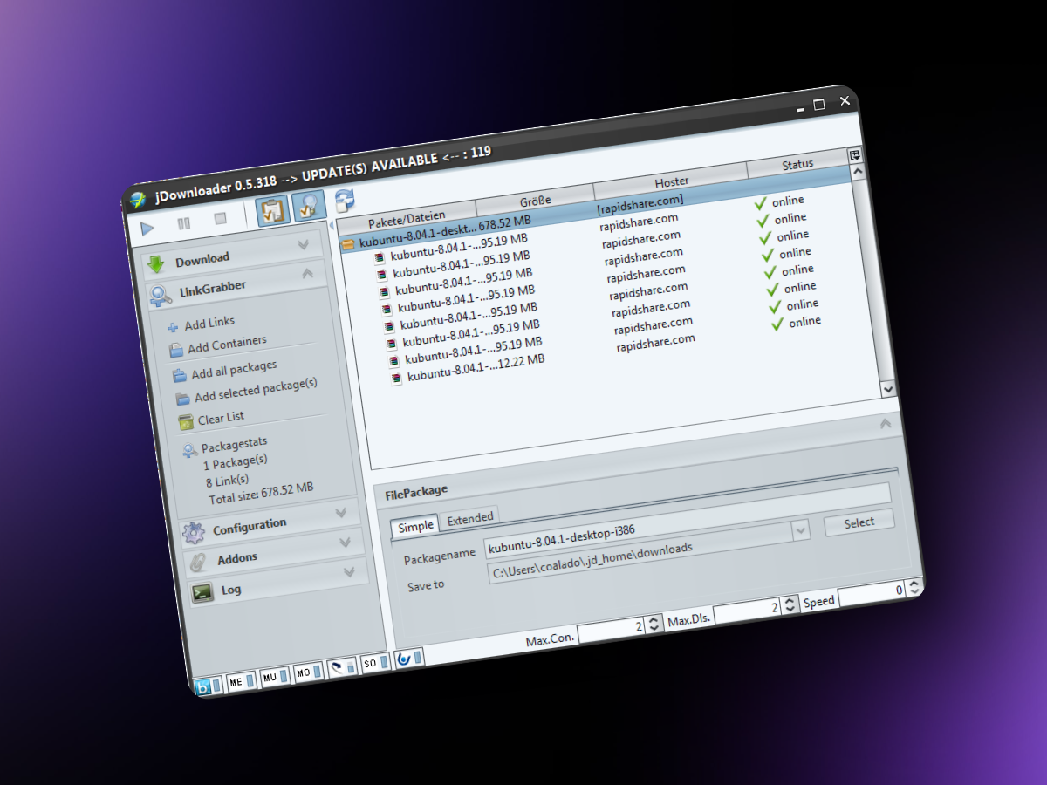Sort by the Status column header
The image size is (1047, 785).
pos(797,163)
